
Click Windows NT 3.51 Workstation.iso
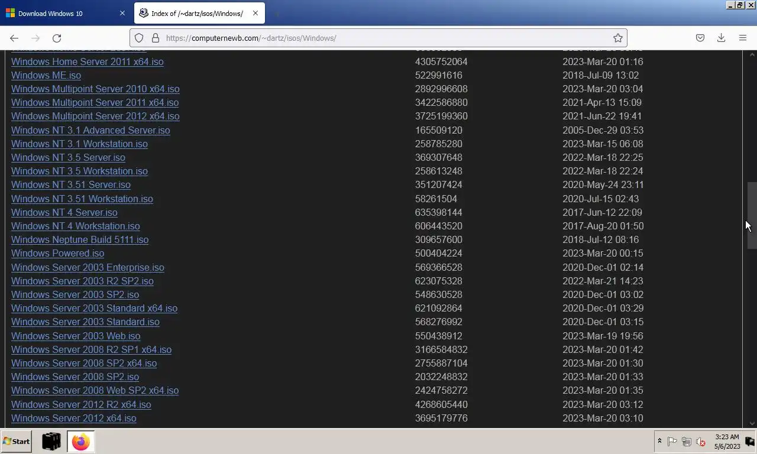click(x=82, y=199)
